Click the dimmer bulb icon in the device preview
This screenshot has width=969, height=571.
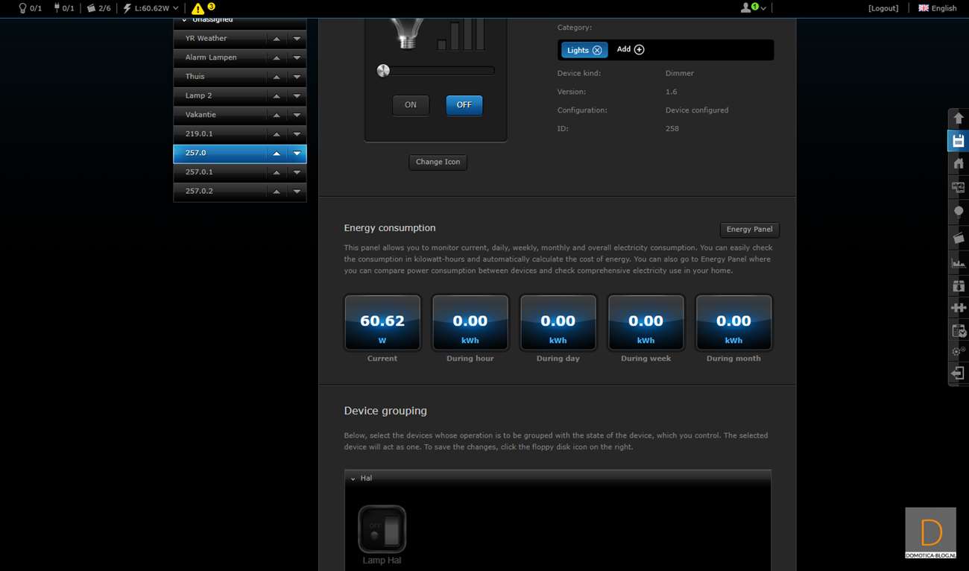(x=407, y=34)
